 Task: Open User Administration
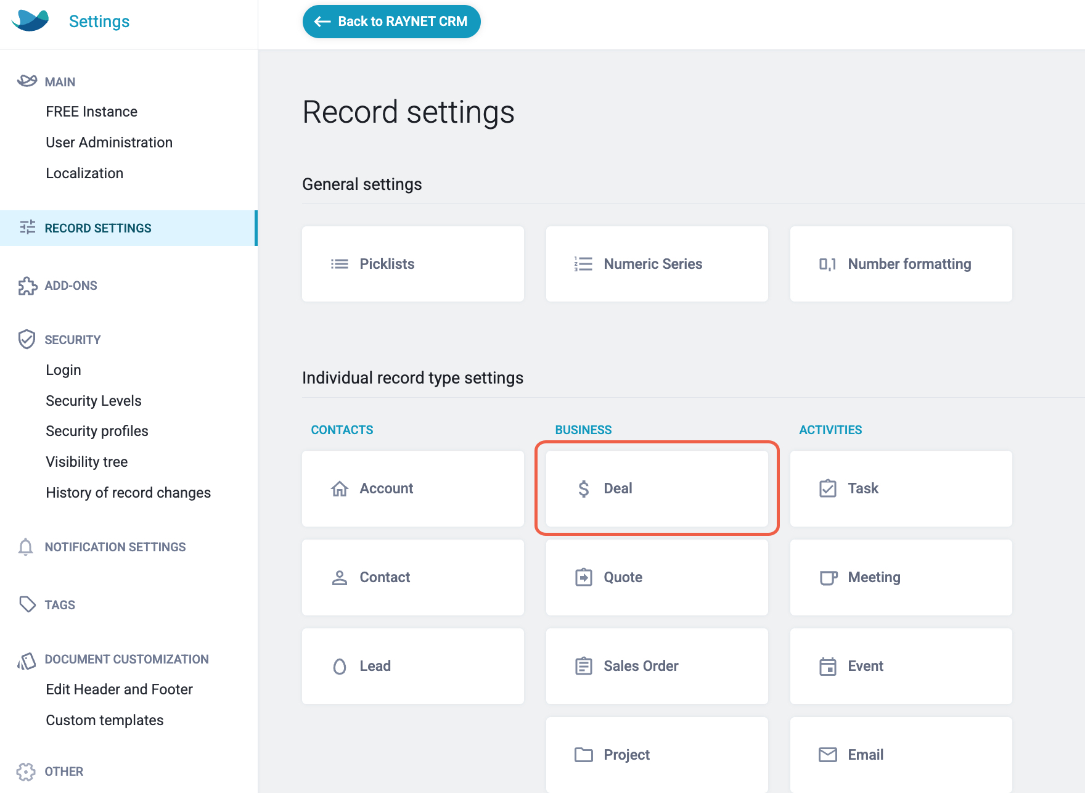(x=109, y=142)
